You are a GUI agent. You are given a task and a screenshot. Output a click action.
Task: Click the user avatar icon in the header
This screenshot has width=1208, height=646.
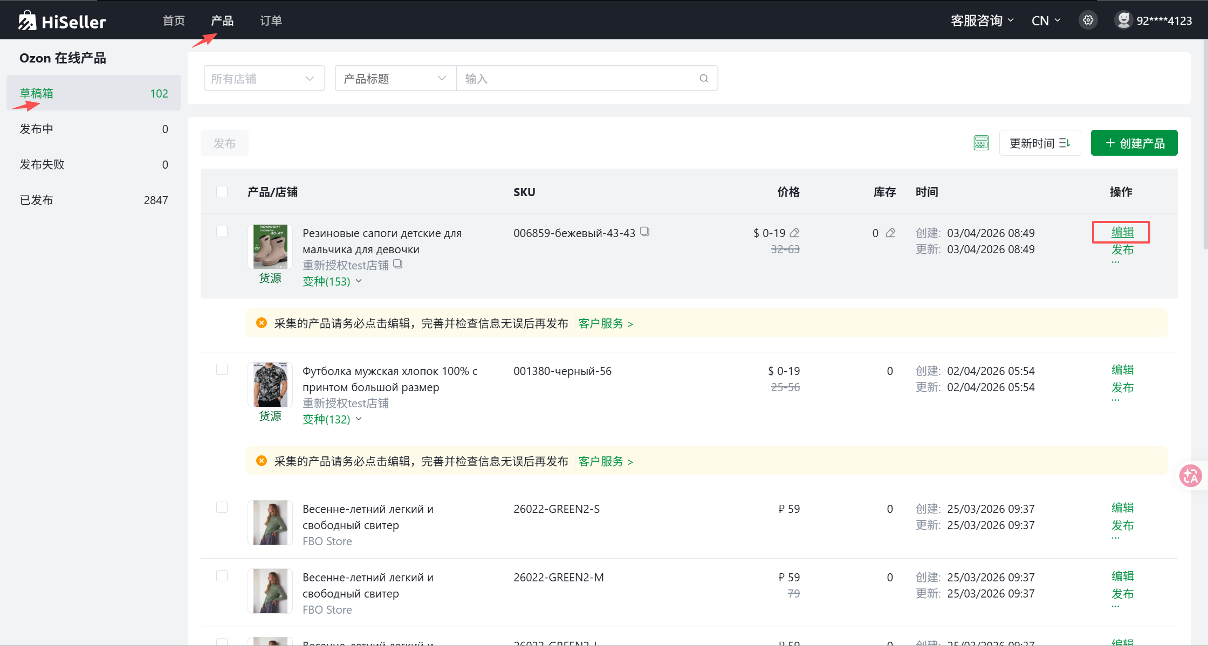click(x=1123, y=20)
